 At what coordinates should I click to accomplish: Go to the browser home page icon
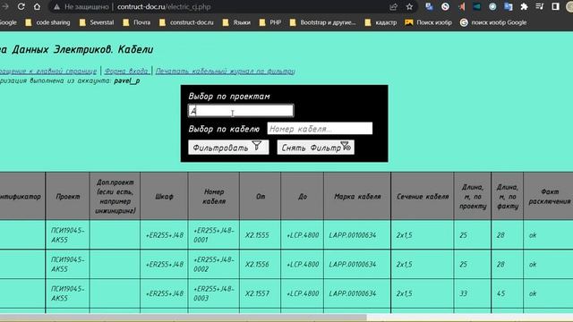pos(37,6)
